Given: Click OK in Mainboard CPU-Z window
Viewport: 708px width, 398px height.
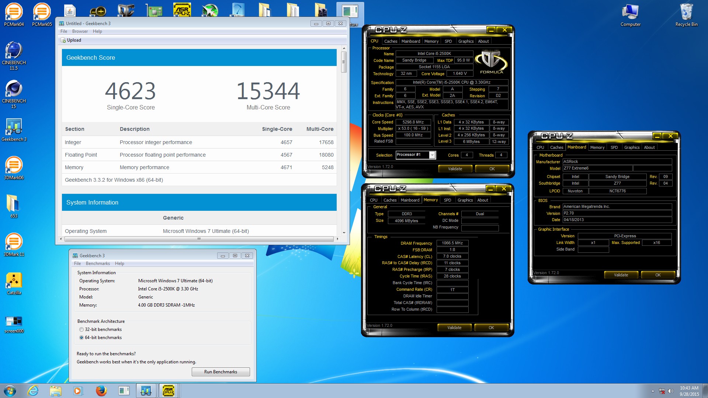Looking at the screenshot, I should [658, 275].
